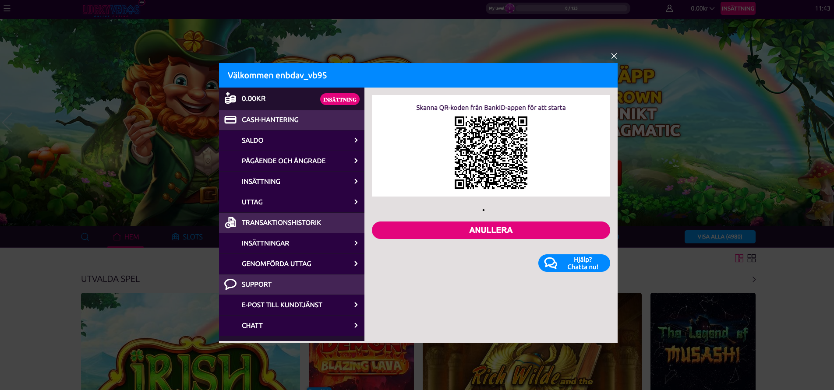The width and height of the screenshot is (834, 390).
Task: Click the INSÄTTNING button in the top header
Action: pos(738,8)
